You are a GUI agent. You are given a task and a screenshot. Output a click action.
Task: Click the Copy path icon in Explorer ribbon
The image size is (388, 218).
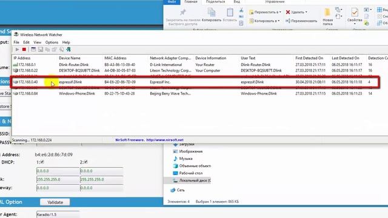coord(241,16)
